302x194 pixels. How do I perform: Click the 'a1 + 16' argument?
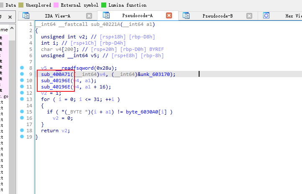click(95, 87)
